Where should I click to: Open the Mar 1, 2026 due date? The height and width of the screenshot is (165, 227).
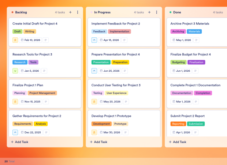pos(181,102)
